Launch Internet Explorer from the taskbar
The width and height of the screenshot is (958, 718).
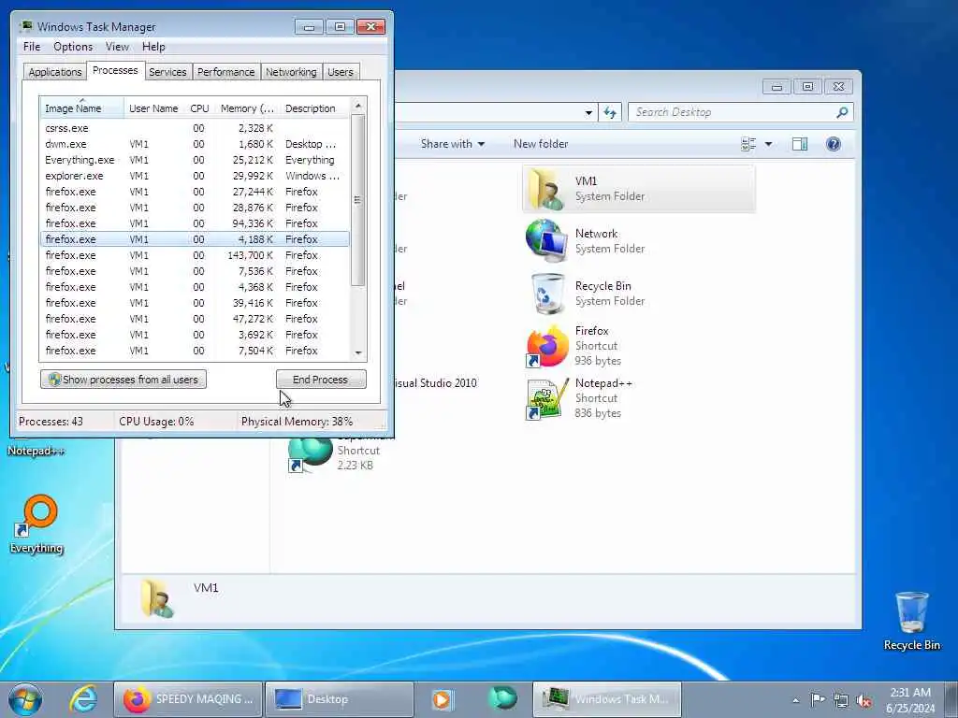pyautogui.click(x=83, y=699)
